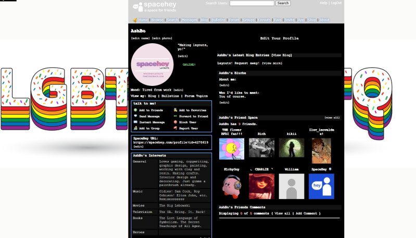Viewport: 416px width, 238px height.
Task: Click the Block User icon
Action: click(x=175, y=122)
